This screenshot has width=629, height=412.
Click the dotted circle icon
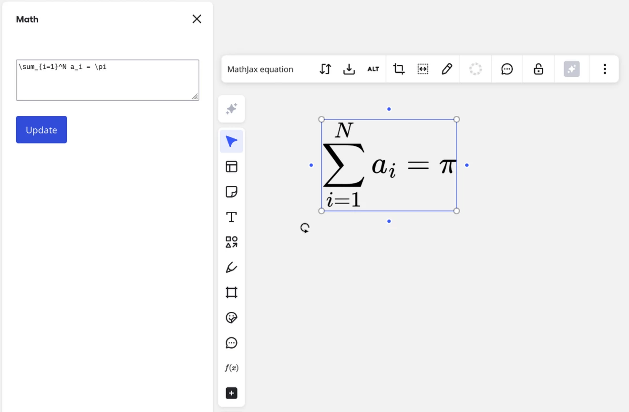click(475, 69)
